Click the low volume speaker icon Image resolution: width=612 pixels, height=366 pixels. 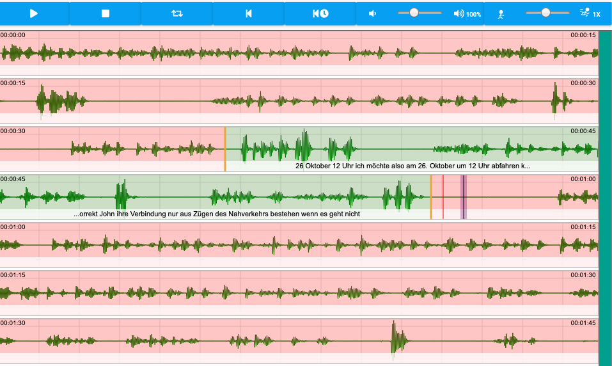(x=373, y=13)
